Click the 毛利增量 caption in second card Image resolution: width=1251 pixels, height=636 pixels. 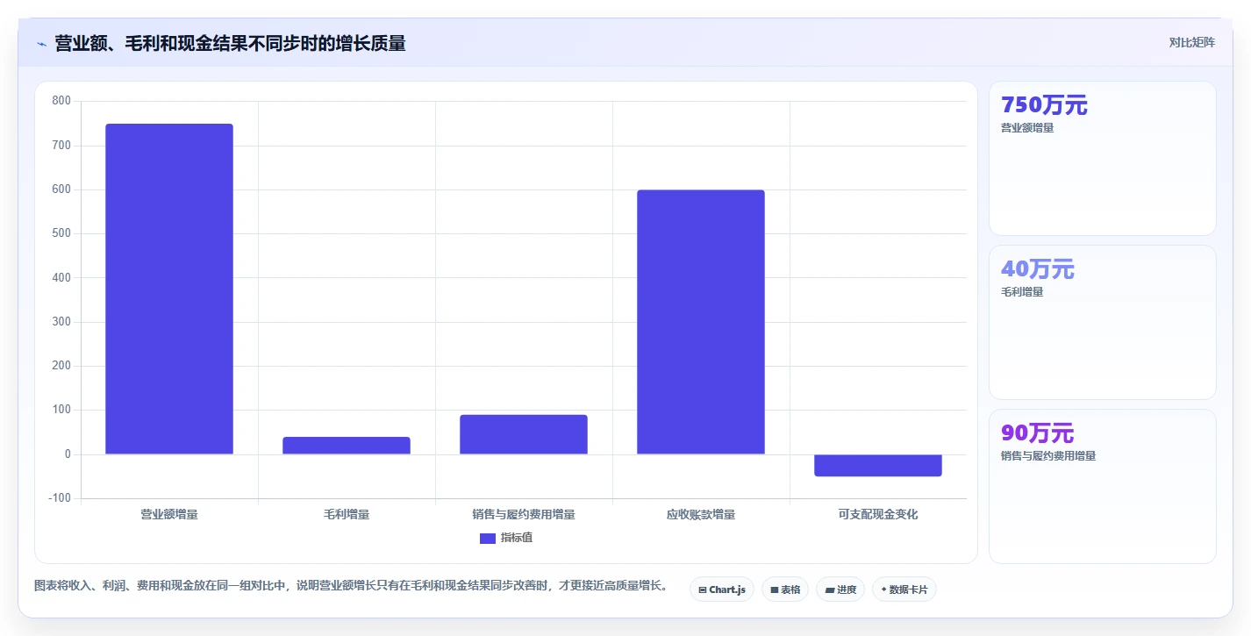(1022, 292)
